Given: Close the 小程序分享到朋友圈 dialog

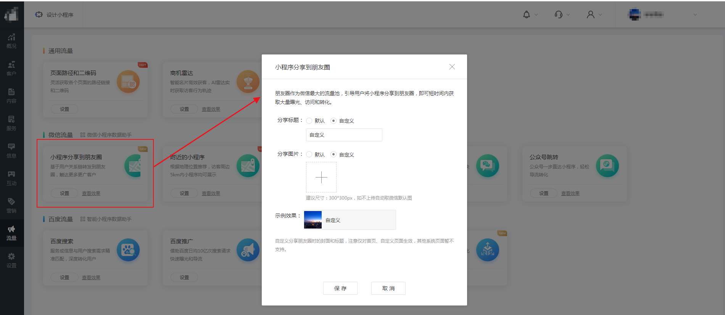Looking at the screenshot, I should (452, 67).
